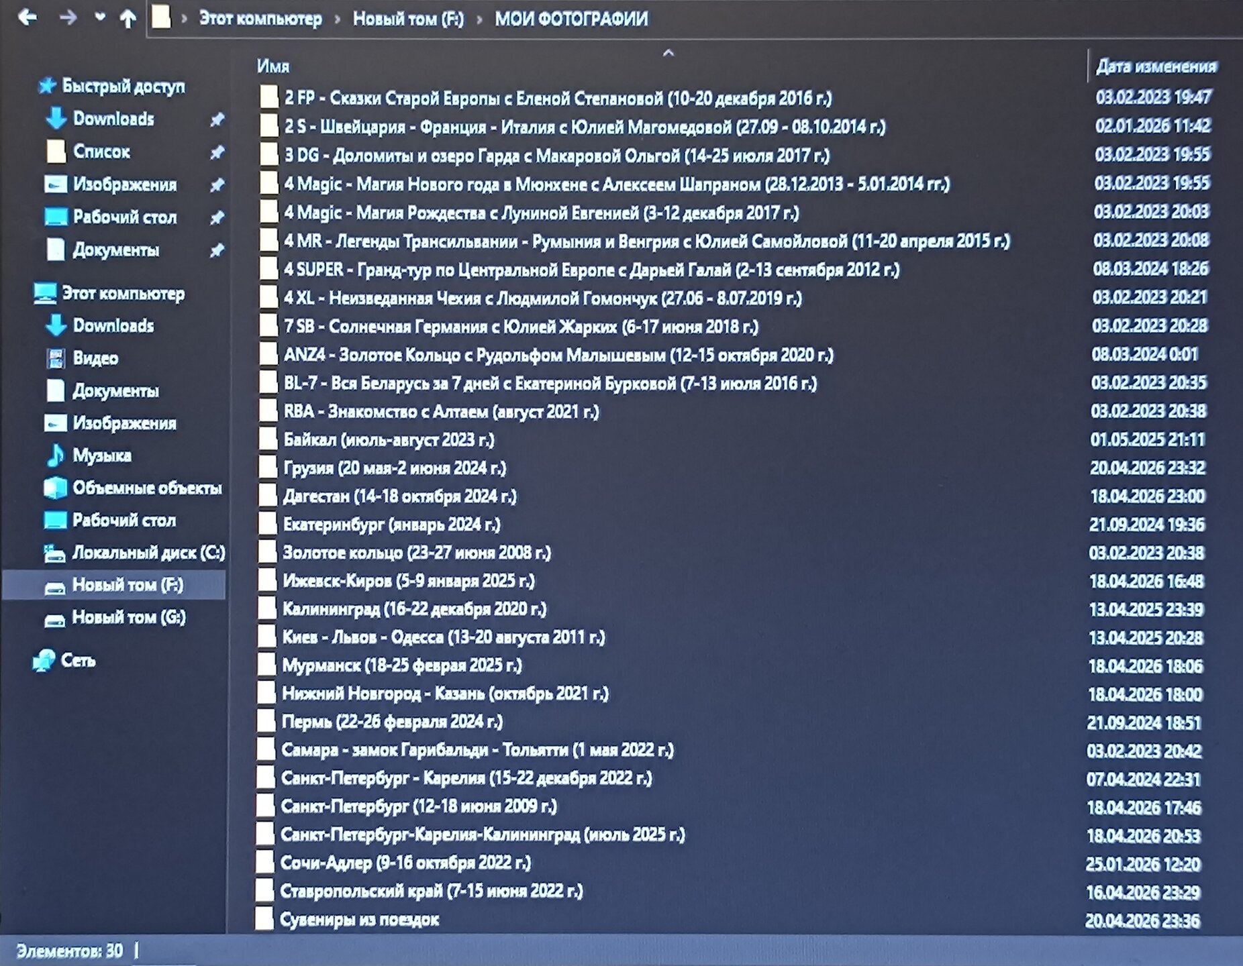Unpin Список from Quick access pin icon
Viewport: 1243px width, 966px height.
tap(217, 152)
